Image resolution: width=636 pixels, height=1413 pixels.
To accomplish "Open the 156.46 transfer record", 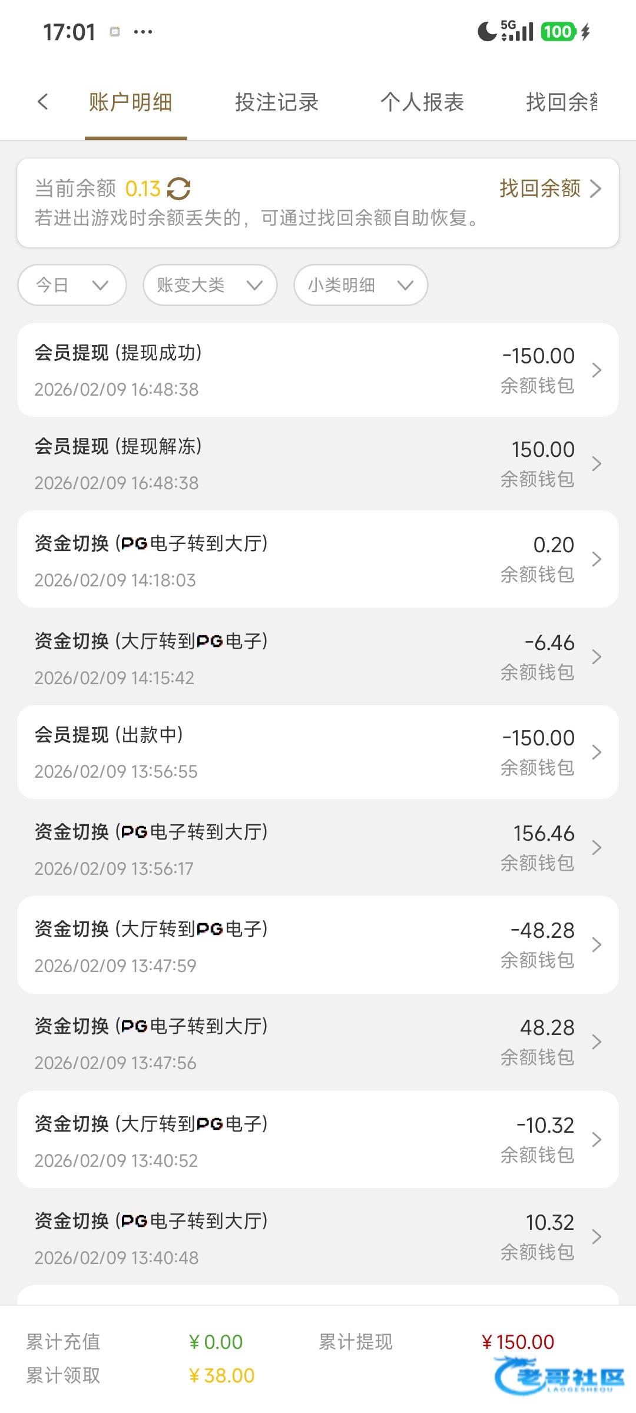I will (318, 848).
